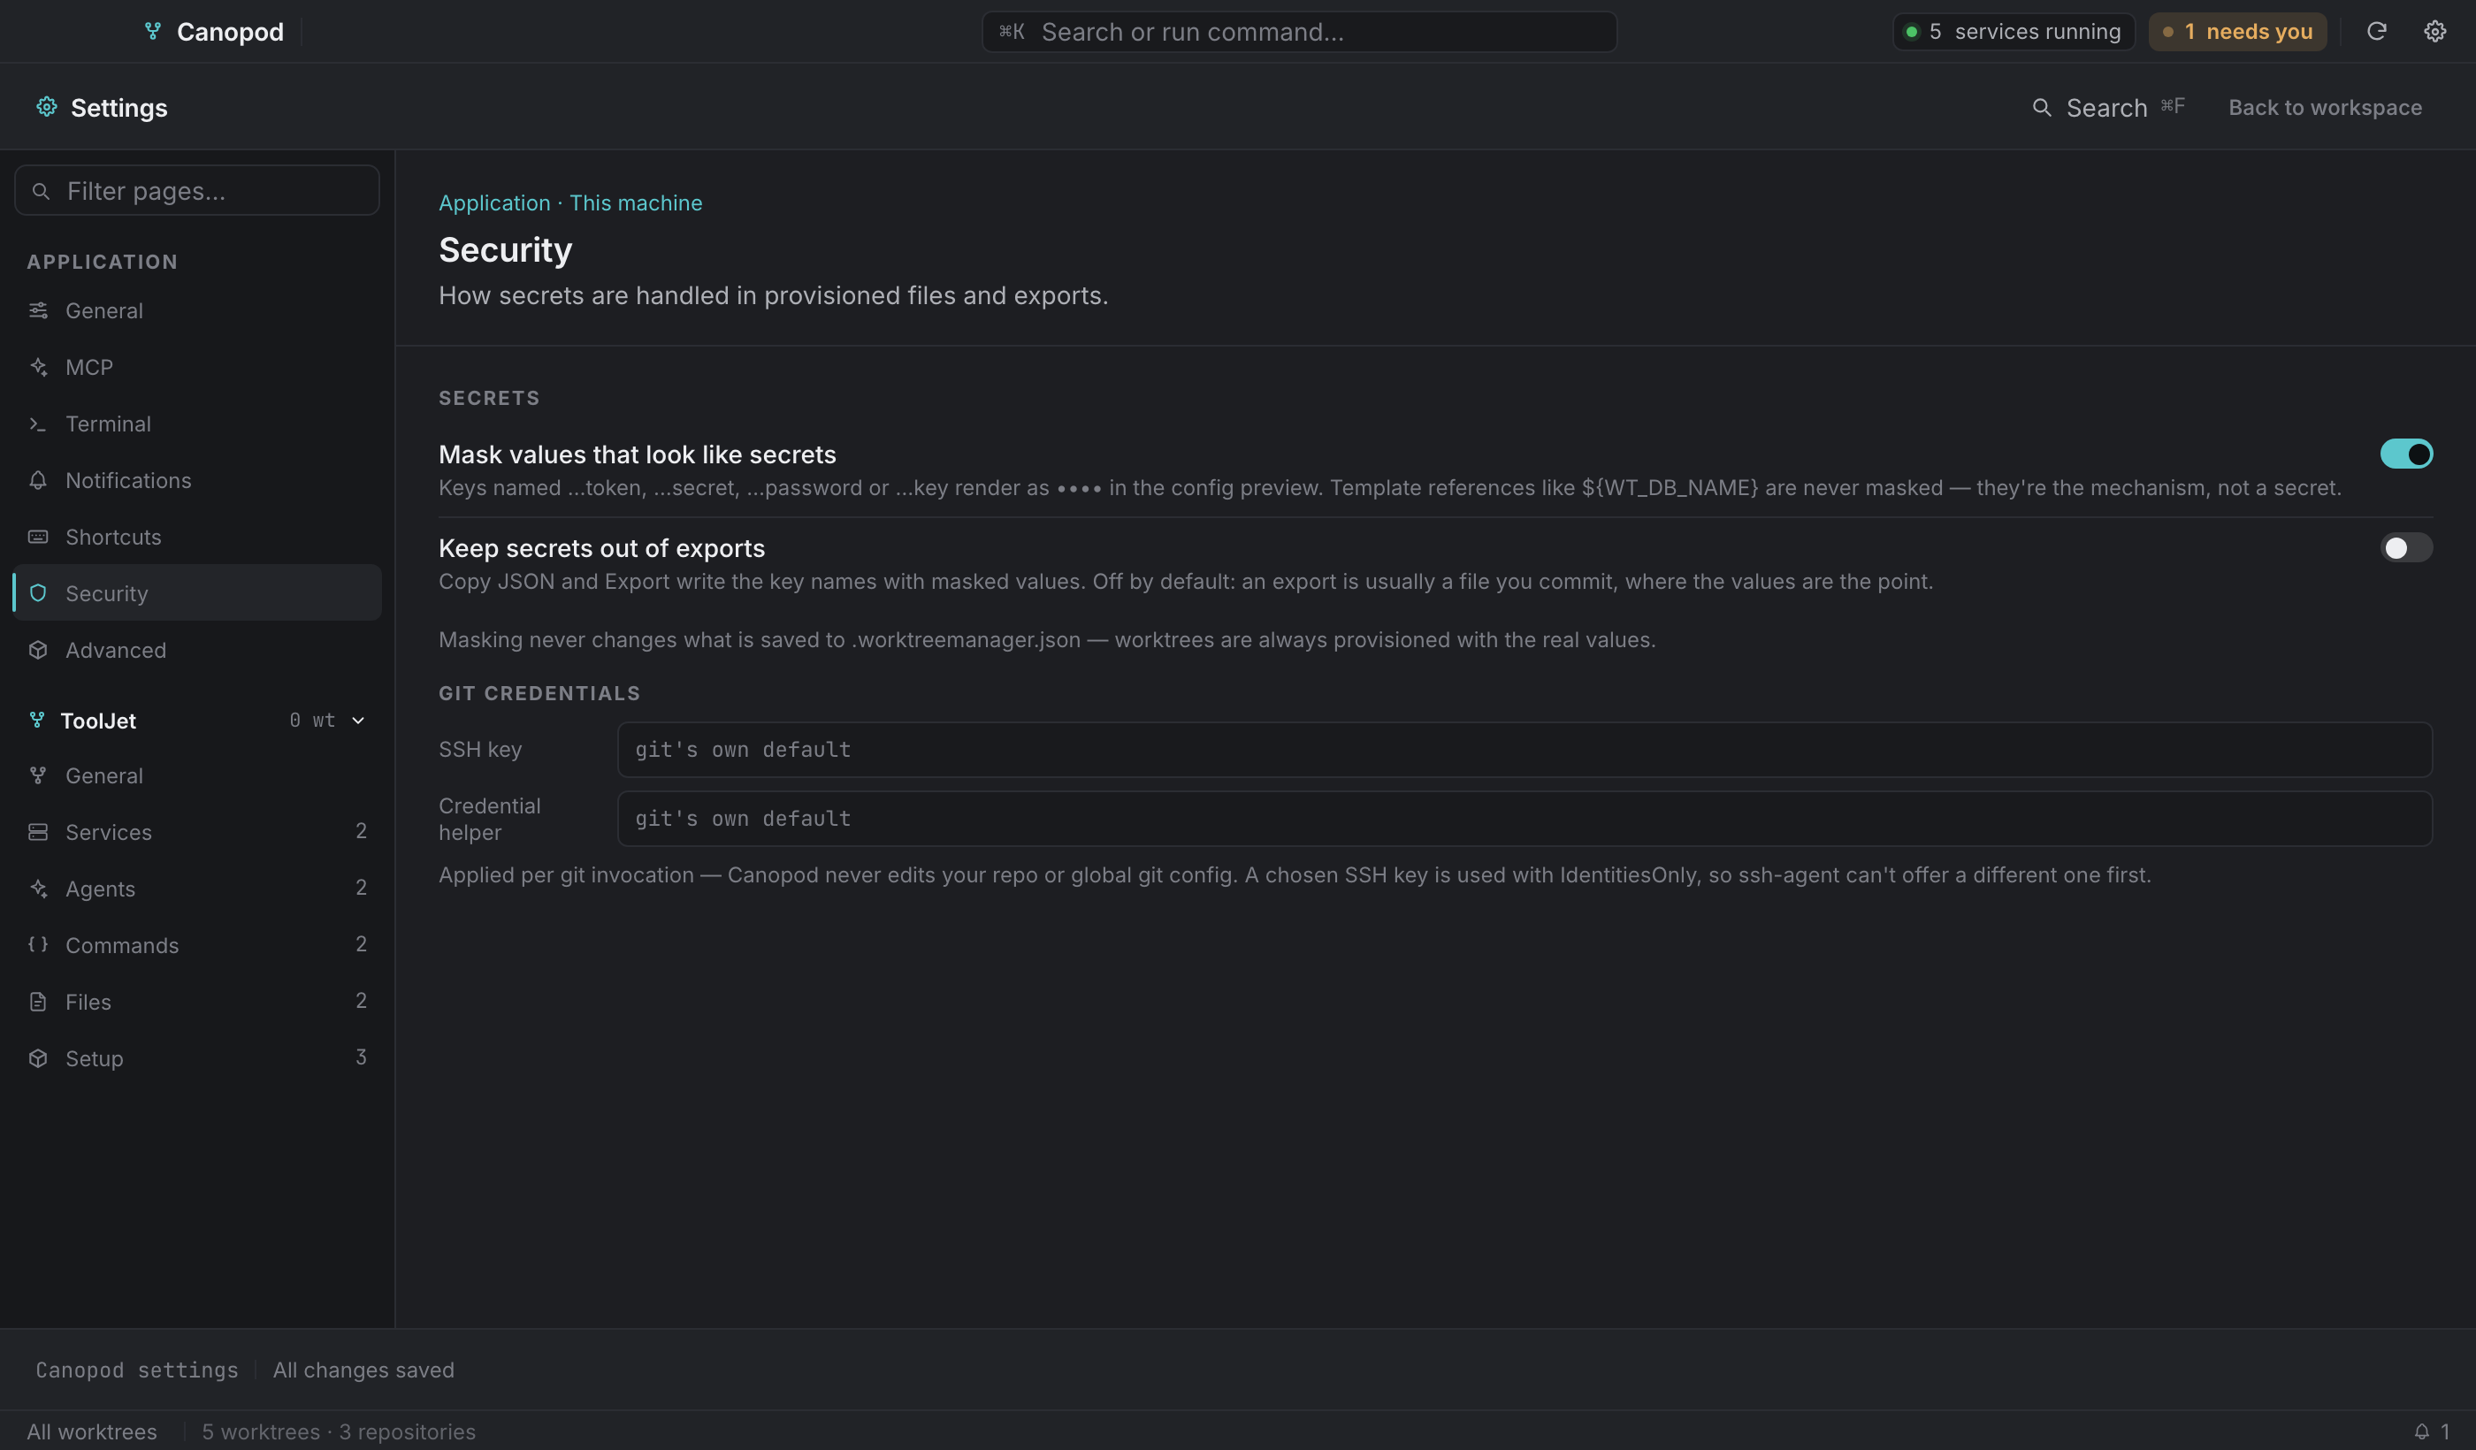
Task: Click the magnifier icon beside Search ⌘F
Action: point(2041,107)
